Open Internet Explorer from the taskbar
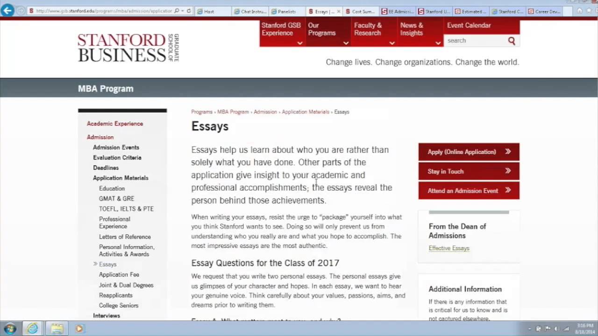598x336 pixels. pyautogui.click(x=33, y=329)
